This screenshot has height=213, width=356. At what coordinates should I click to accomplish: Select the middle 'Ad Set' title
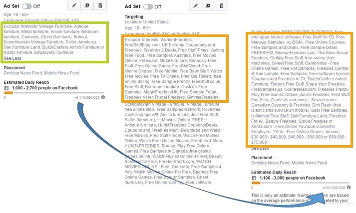[133, 6]
